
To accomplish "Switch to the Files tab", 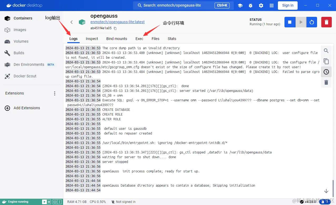I will coord(155,39).
